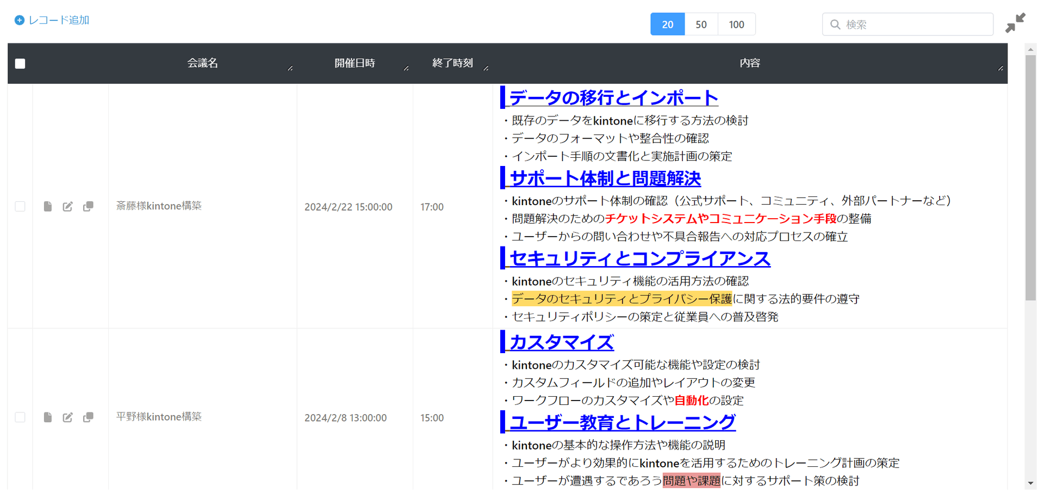Viewport: 1044px width, 493px height.
Task: Click red text チケットシステムやコミュニケーション手段
Action: click(720, 219)
